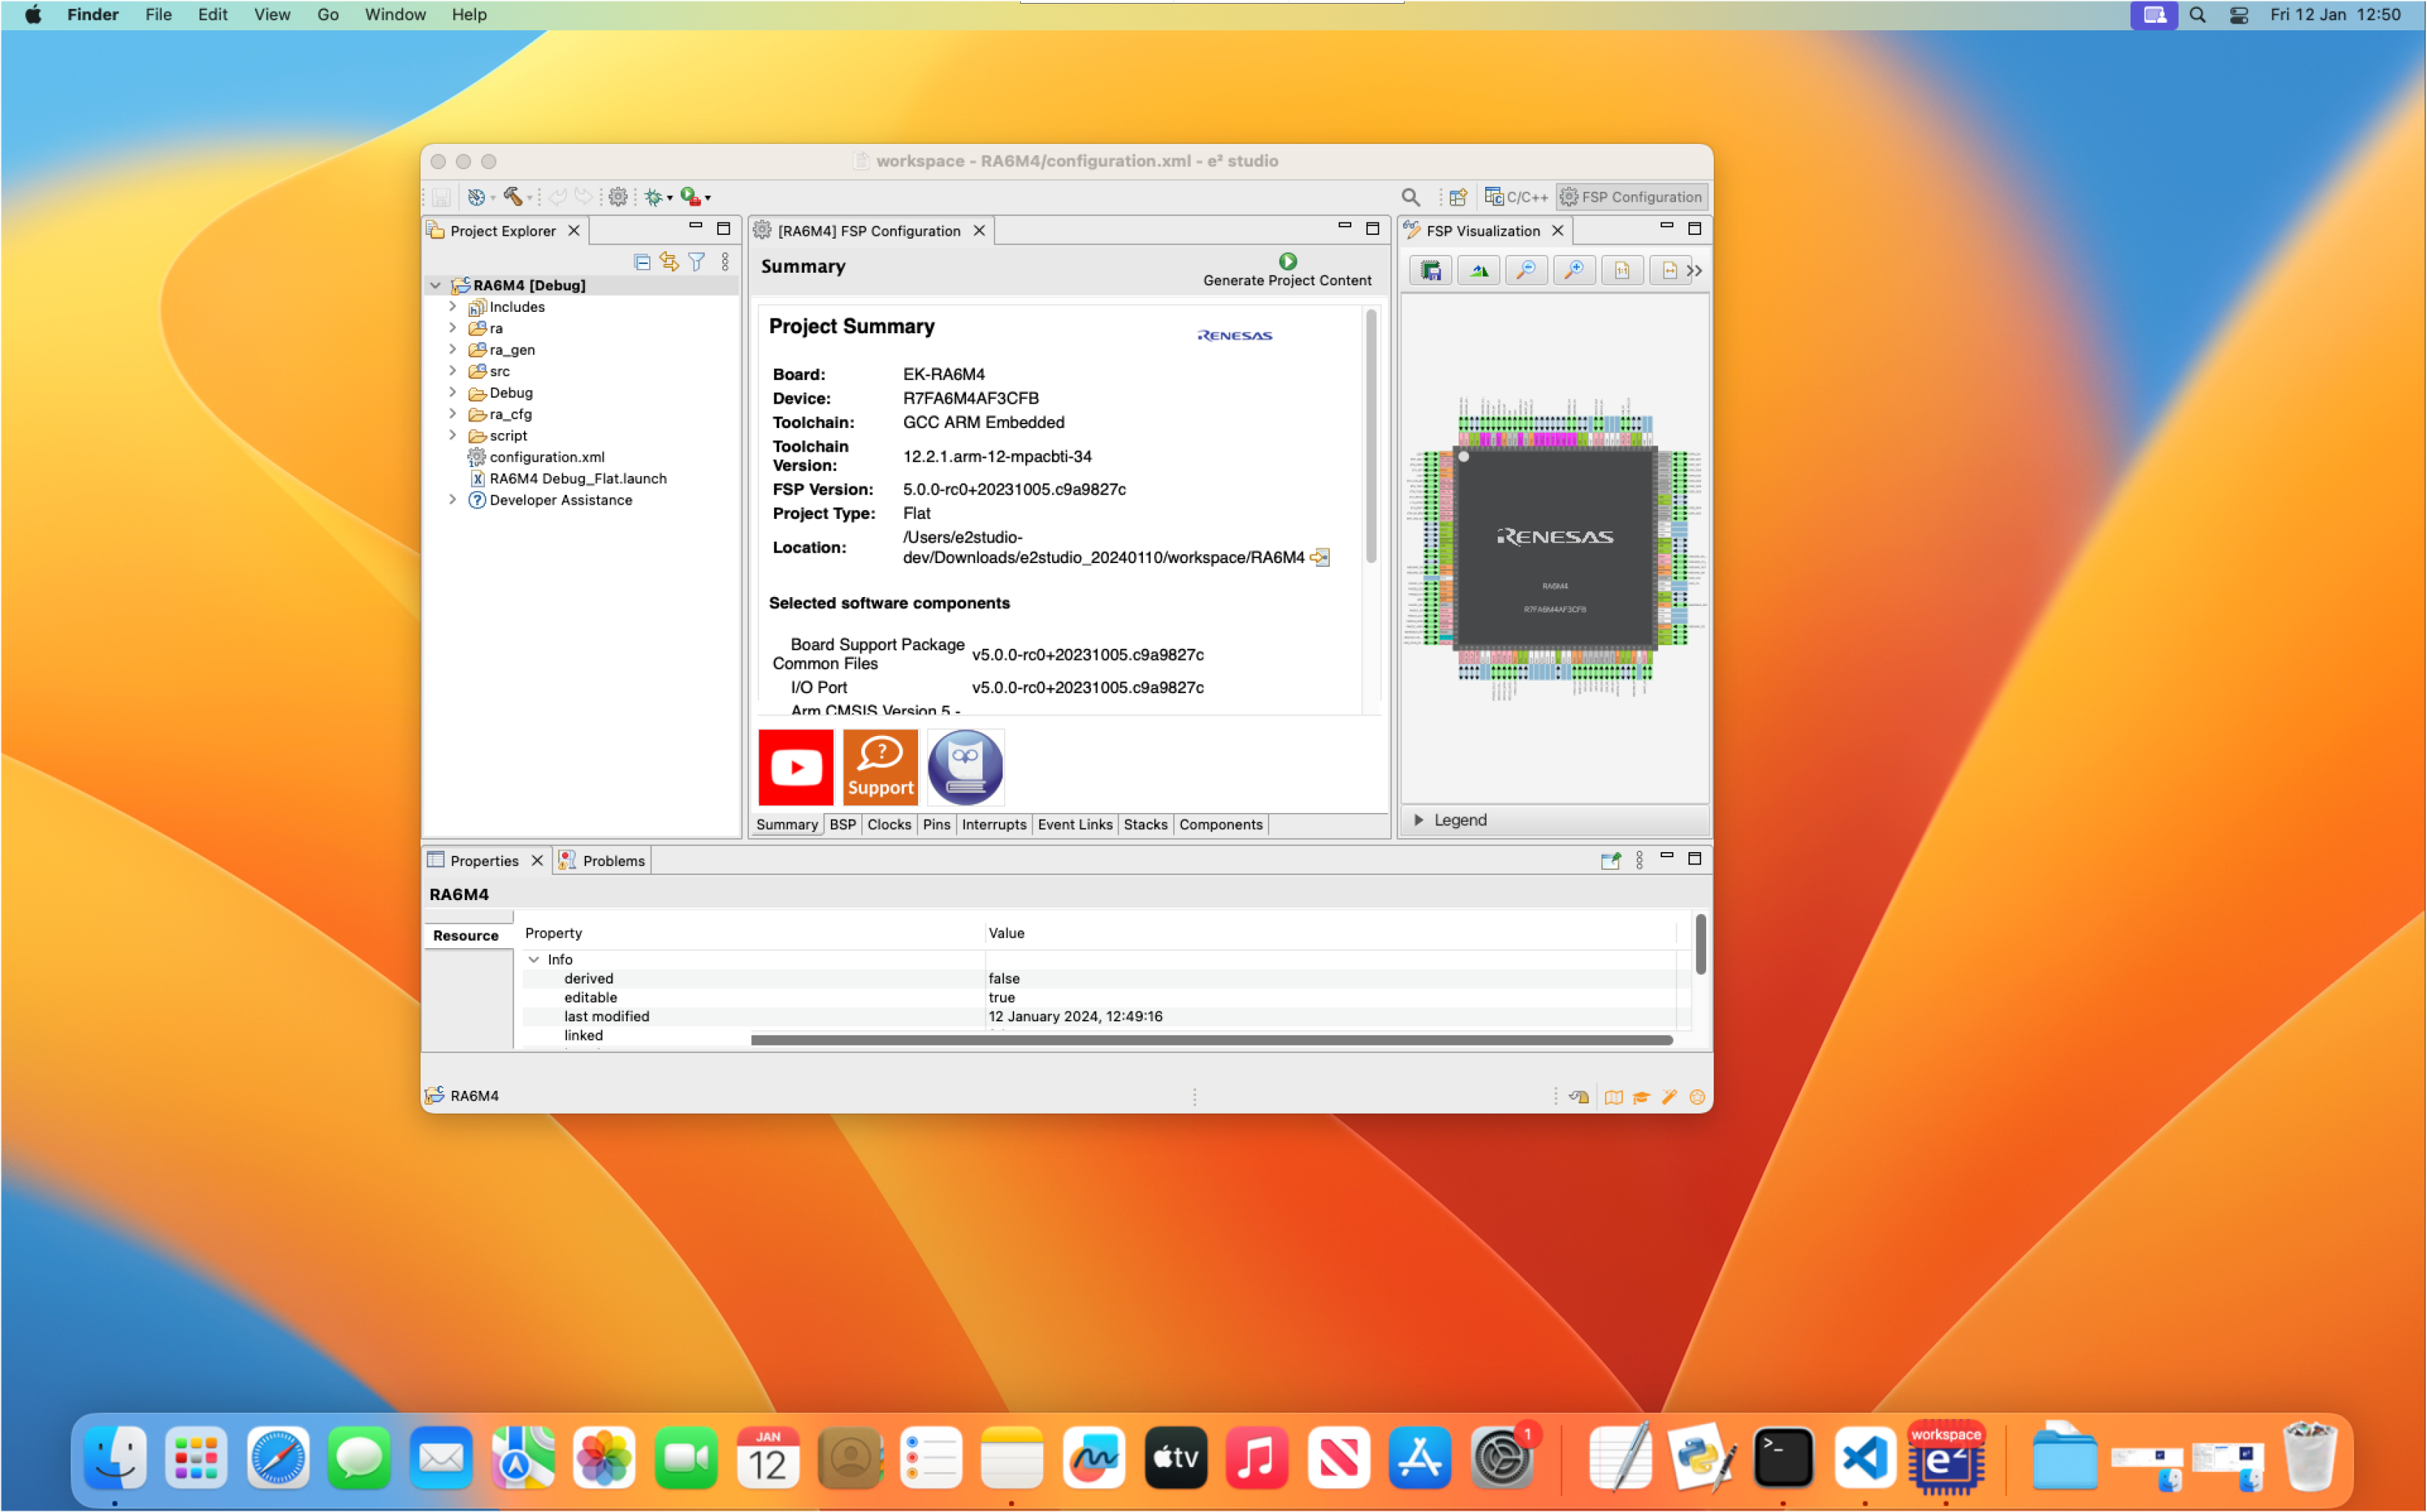
Task: Open the Window menu in menu bar
Action: pyautogui.click(x=394, y=14)
